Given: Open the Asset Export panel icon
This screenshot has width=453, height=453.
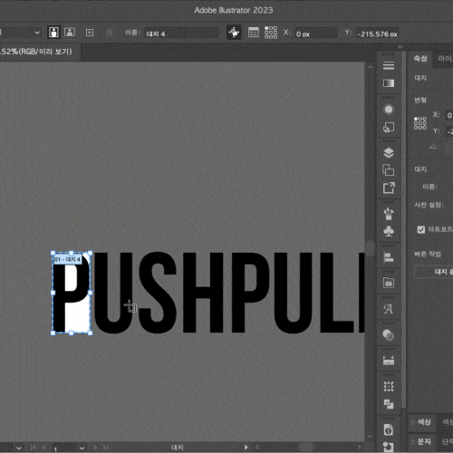Looking at the screenshot, I should (389, 188).
